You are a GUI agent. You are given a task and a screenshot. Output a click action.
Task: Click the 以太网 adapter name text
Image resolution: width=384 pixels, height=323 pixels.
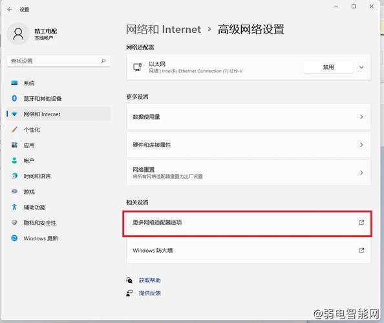(x=157, y=64)
